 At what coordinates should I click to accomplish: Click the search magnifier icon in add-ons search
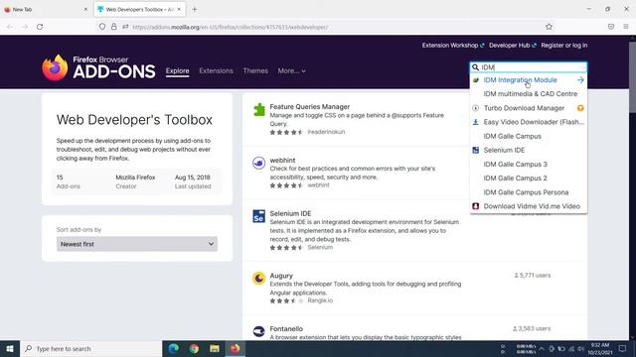[x=475, y=67]
